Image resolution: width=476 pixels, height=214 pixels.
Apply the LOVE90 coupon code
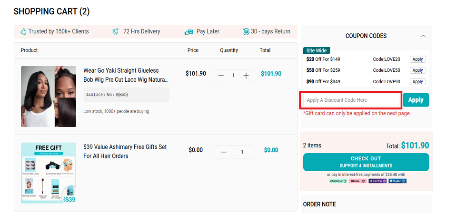click(x=417, y=82)
